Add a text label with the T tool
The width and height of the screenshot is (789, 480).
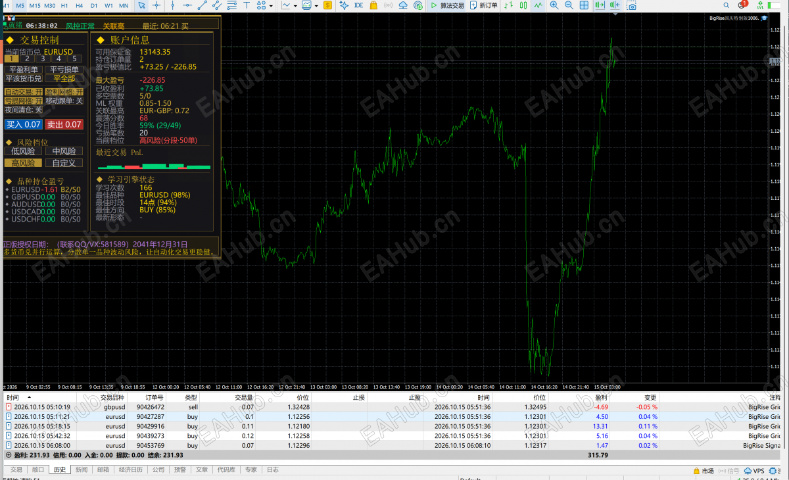pyautogui.click(x=247, y=5)
